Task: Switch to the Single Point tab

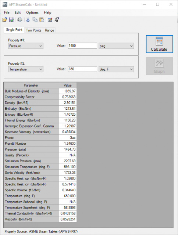Action: (x=14, y=30)
